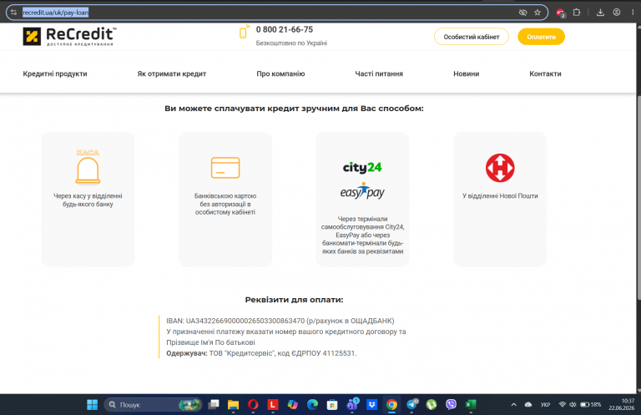Open the Windows Start menu

pyautogui.click(x=93, y=404)
